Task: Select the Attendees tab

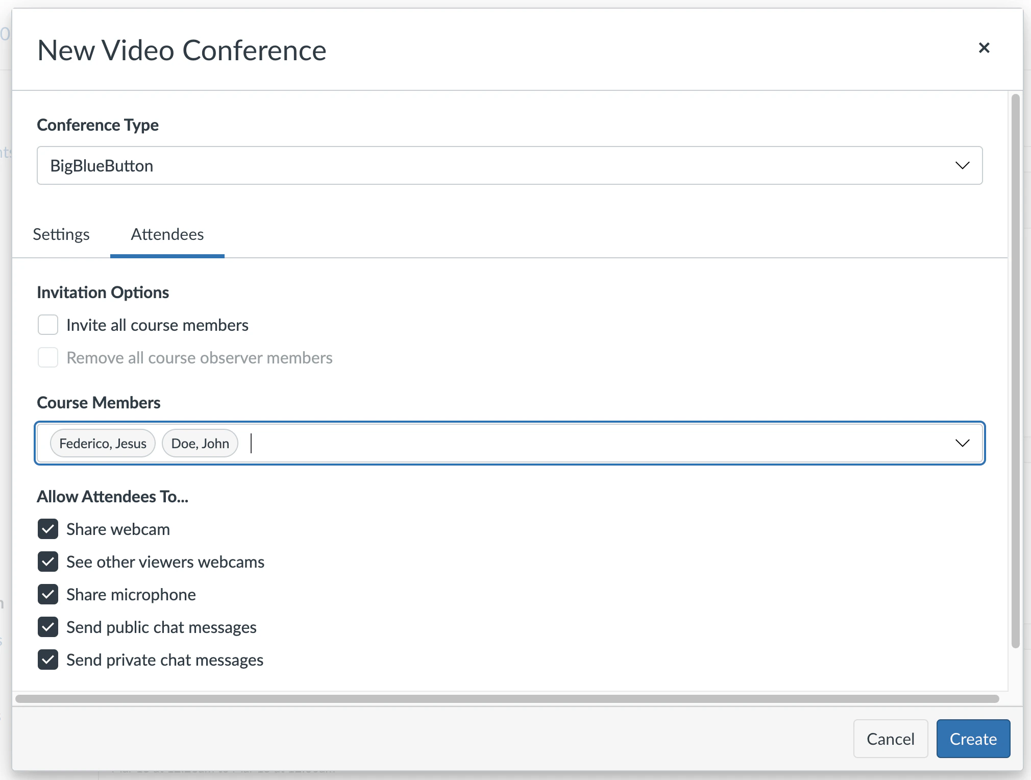Action: [x=167, y=234]
